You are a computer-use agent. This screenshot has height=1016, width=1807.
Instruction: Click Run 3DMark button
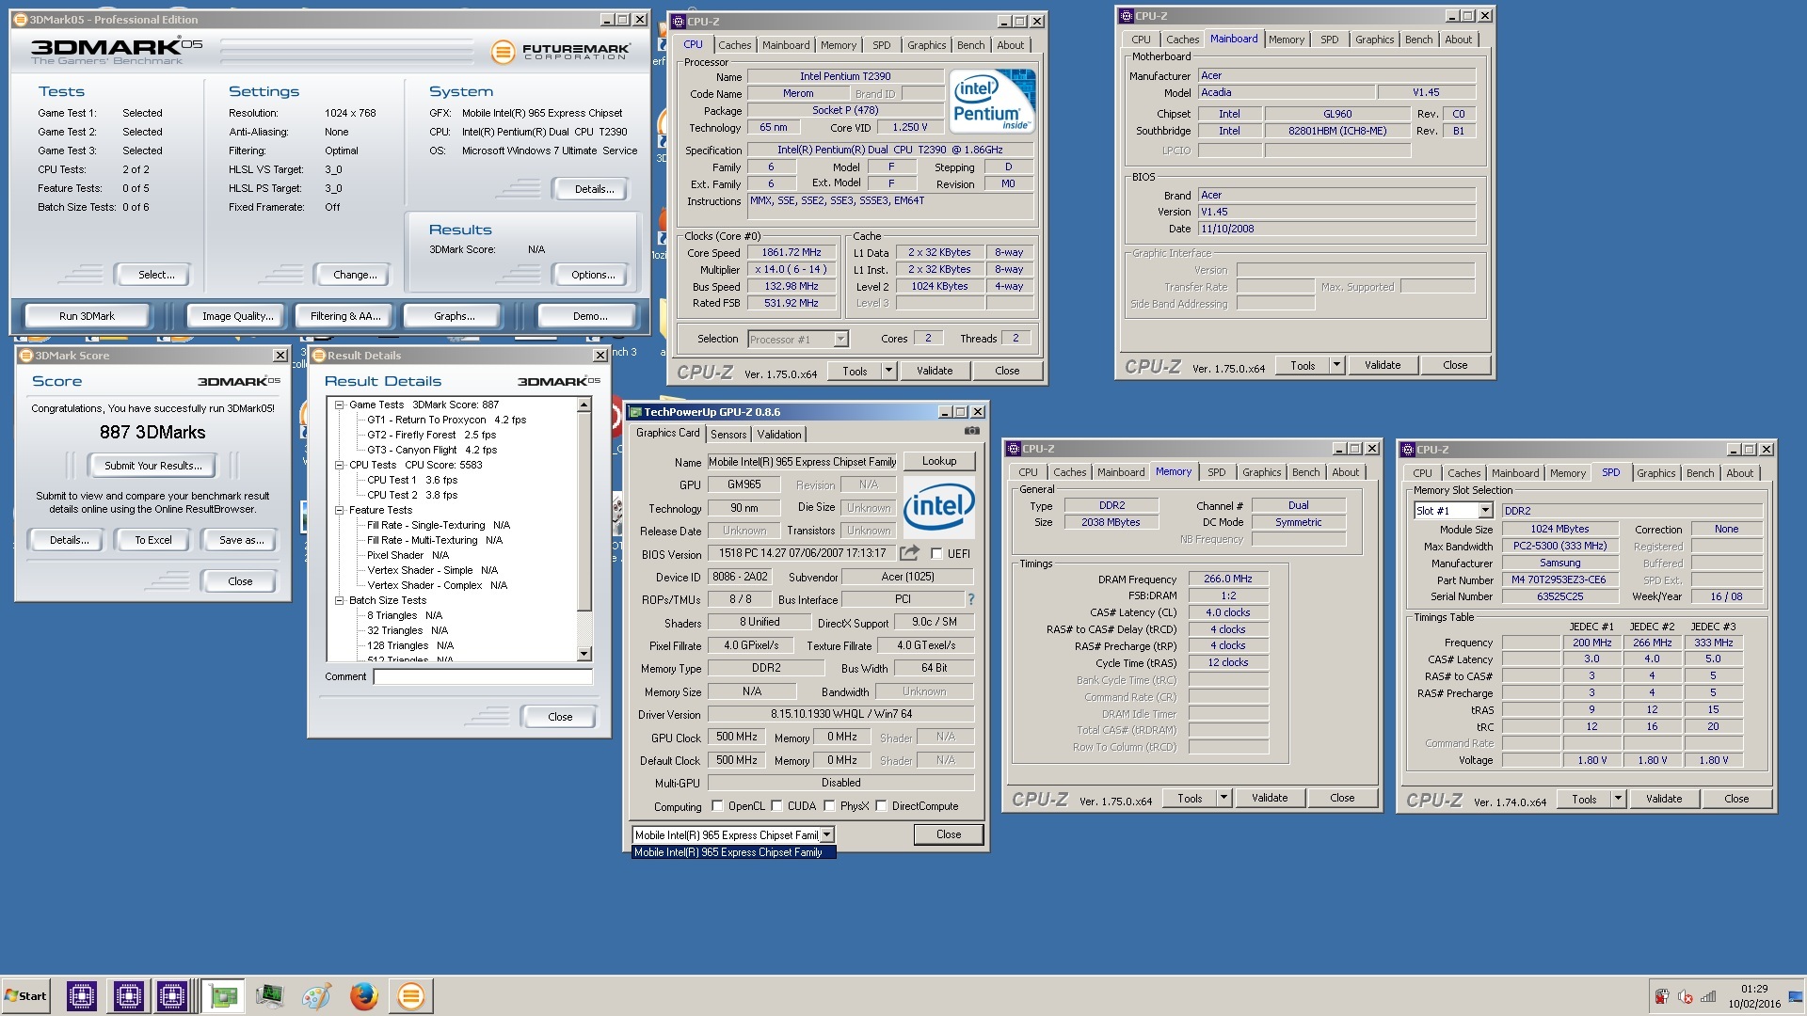tap(87, 316)
